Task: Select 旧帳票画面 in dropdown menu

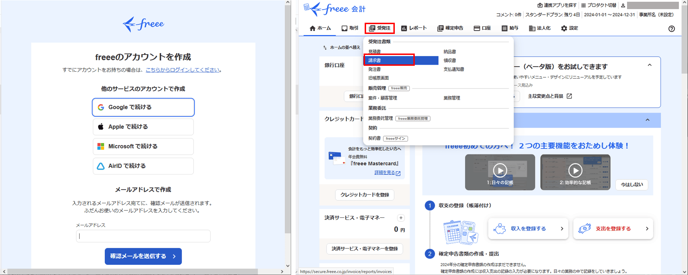Action: (x=378, y=78)
